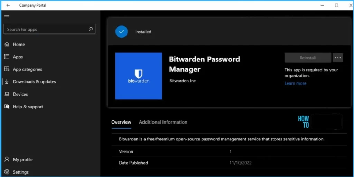Click the Apps list icon
The height and width of the screenshot is (177, 354).
(x=7, y=57)
